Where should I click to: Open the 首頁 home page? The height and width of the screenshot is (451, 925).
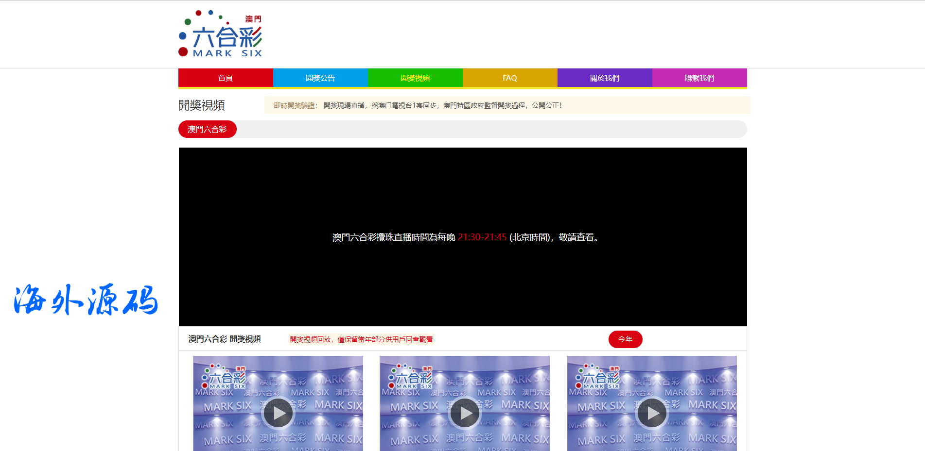226,78
